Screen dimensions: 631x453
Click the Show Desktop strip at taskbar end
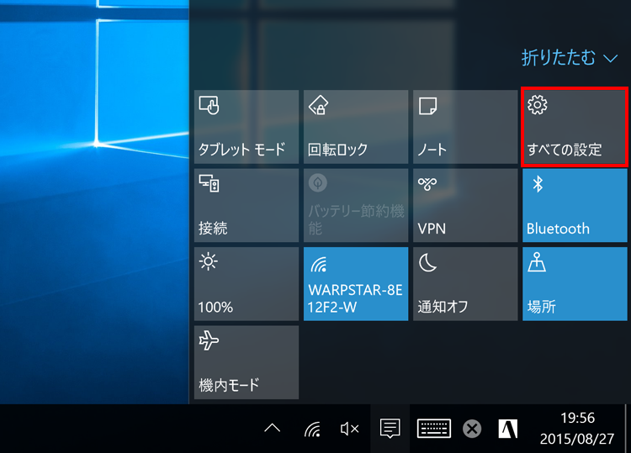(627, 429)
